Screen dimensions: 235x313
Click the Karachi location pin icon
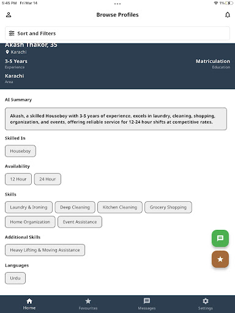(x=7, y=52)
